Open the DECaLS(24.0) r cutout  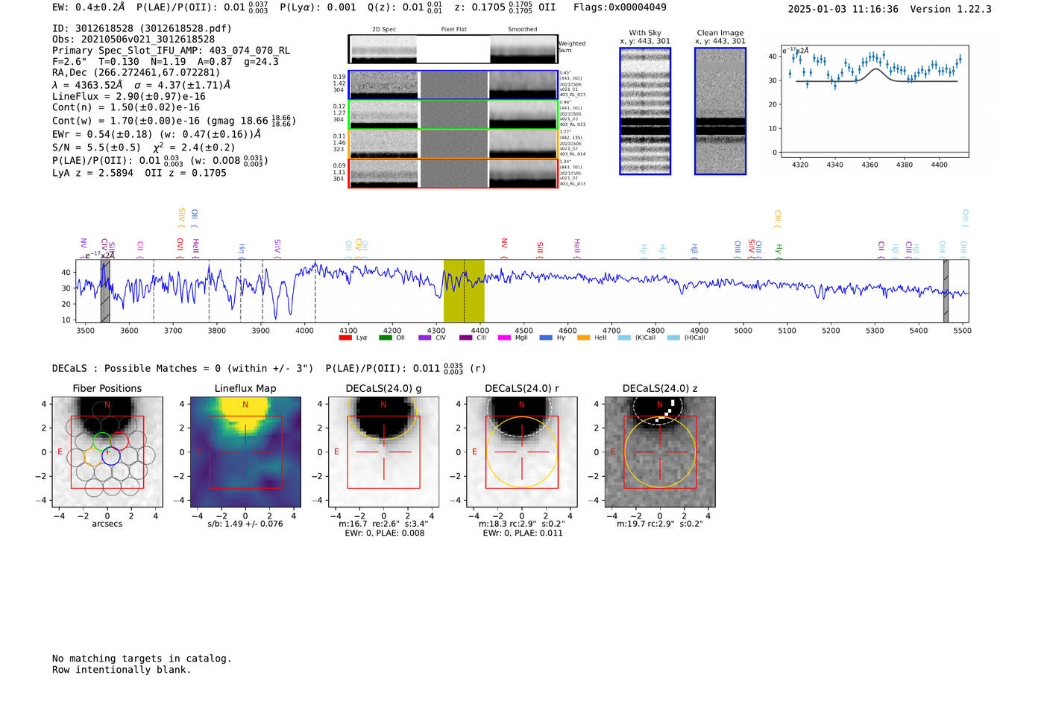click(x=522, y=452)
